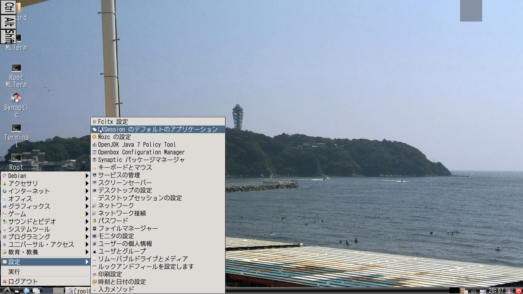Launch the file manager from the taskbar
This screenshot has width=523, height=294.
coord(16,291)
